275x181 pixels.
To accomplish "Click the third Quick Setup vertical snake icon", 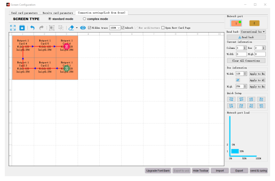I will click(251, 106).
